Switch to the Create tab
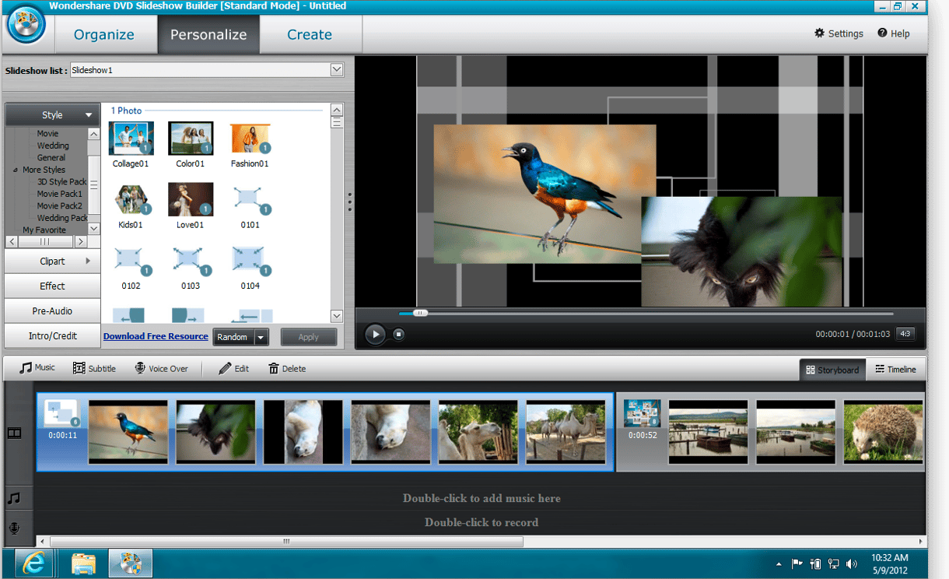This screenshot has height=579, width=949. tap(310, 34)
